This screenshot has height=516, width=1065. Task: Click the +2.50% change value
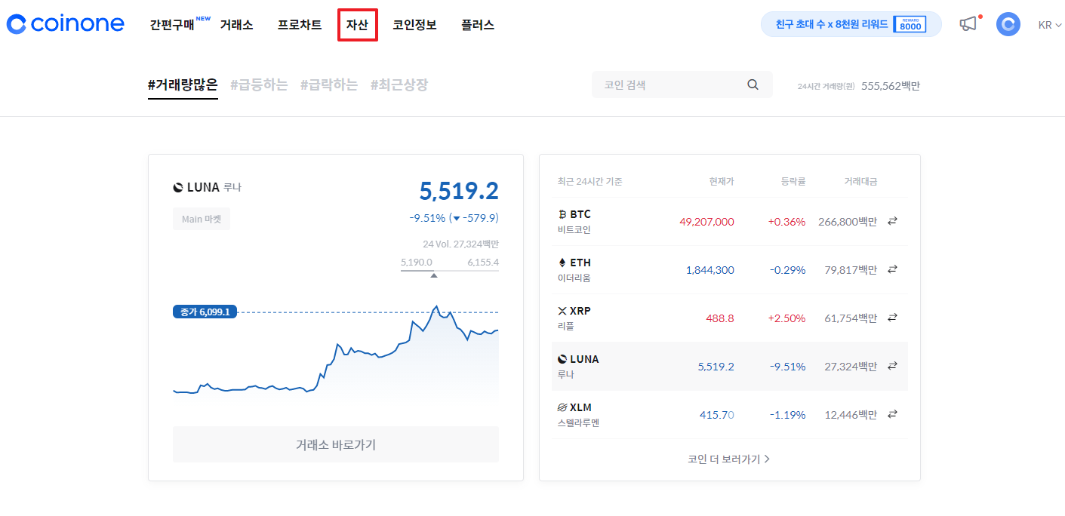786,318
